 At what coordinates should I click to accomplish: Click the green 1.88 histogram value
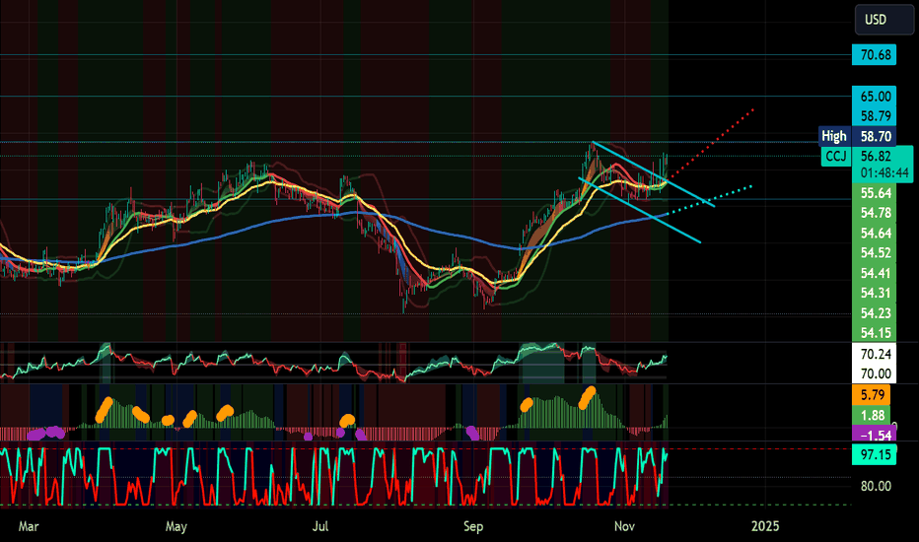872,416
